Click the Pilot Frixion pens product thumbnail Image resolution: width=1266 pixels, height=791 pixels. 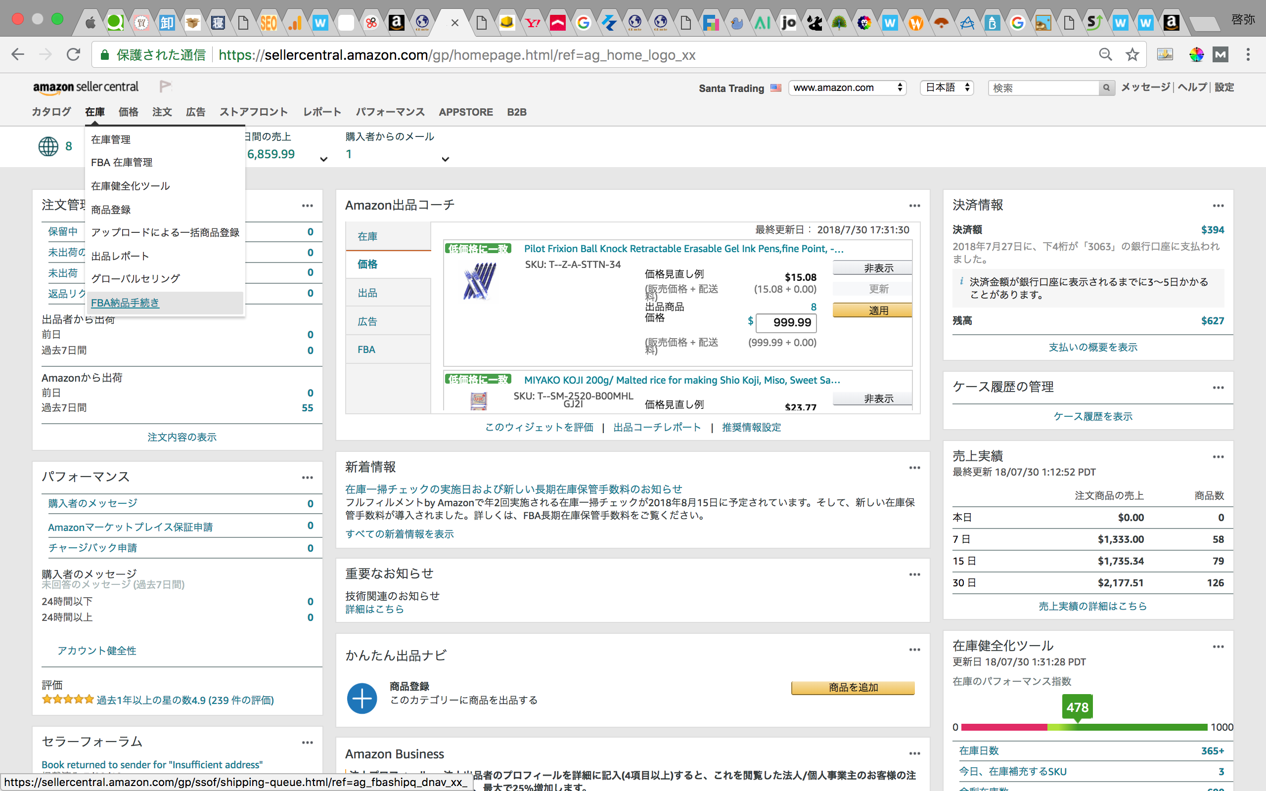480,280
